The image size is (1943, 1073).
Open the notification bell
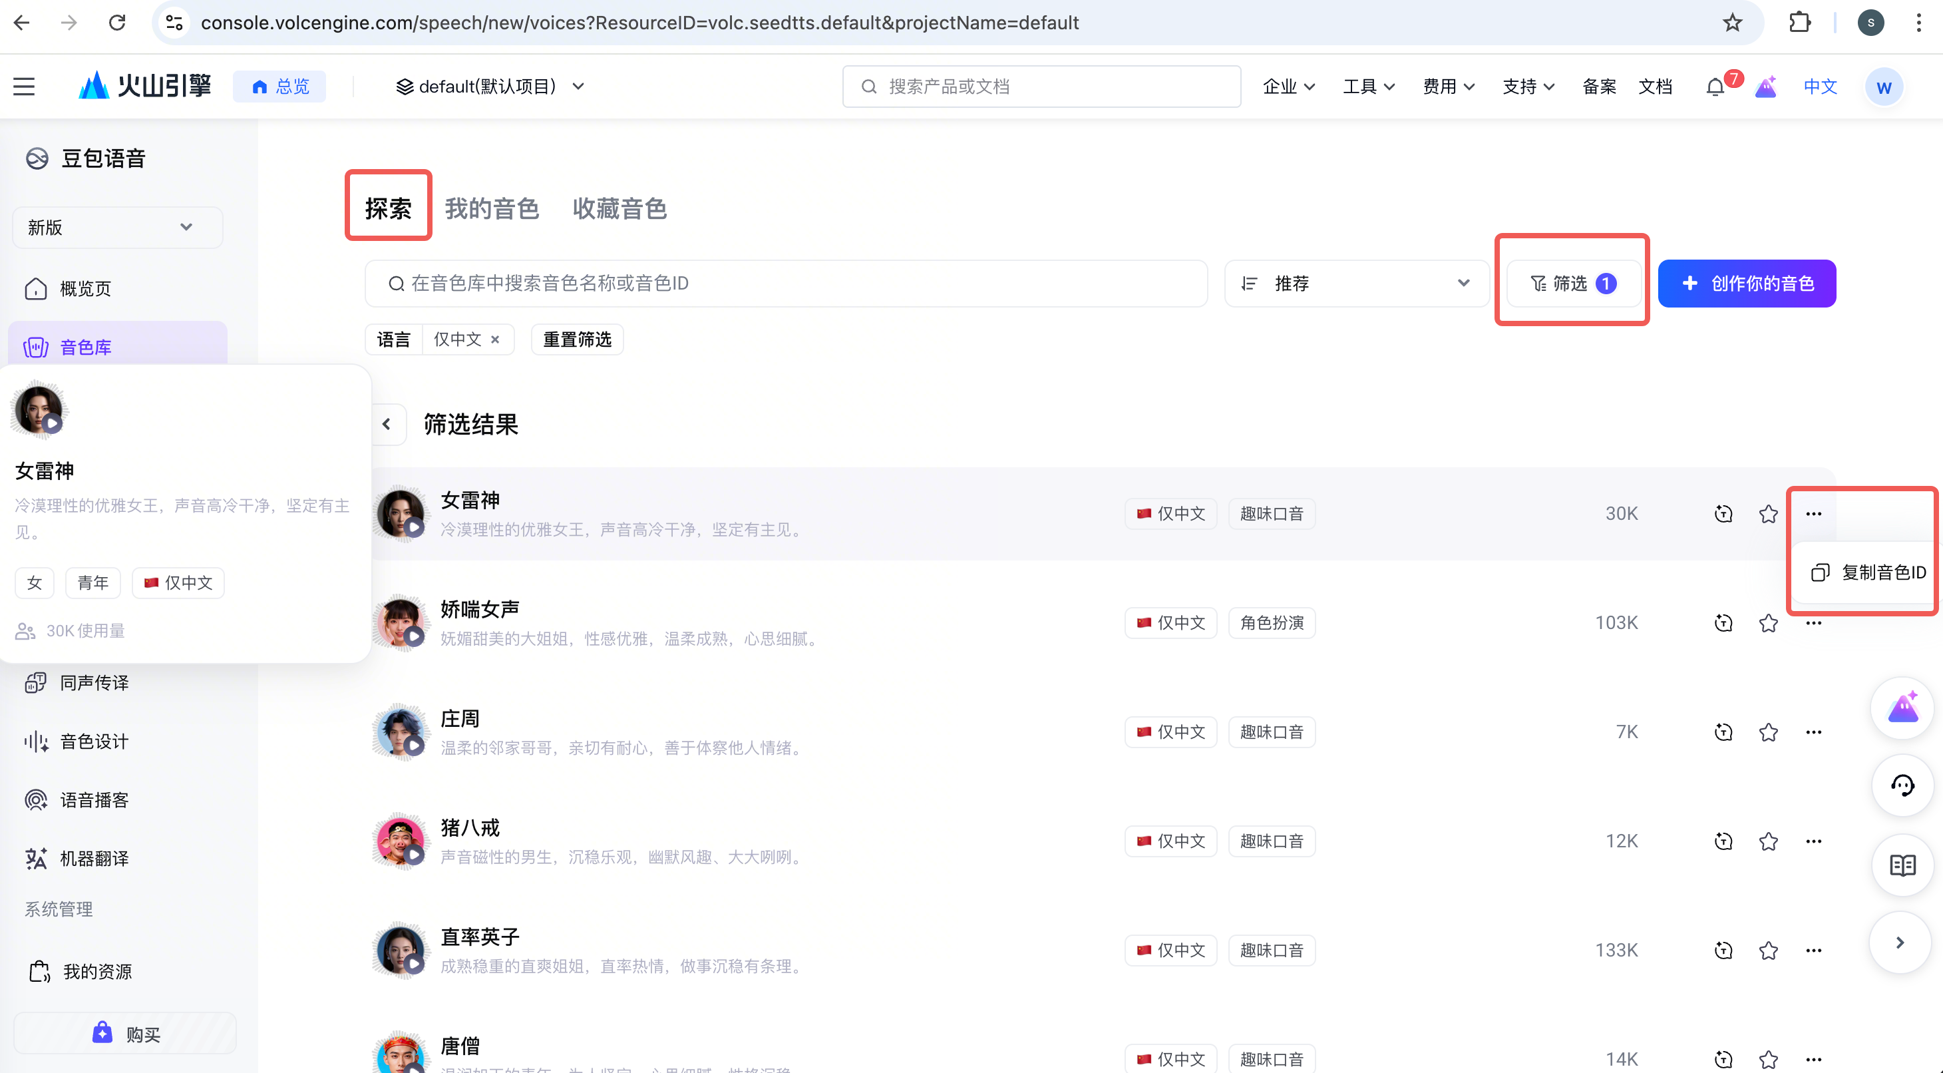point(1715,87)
